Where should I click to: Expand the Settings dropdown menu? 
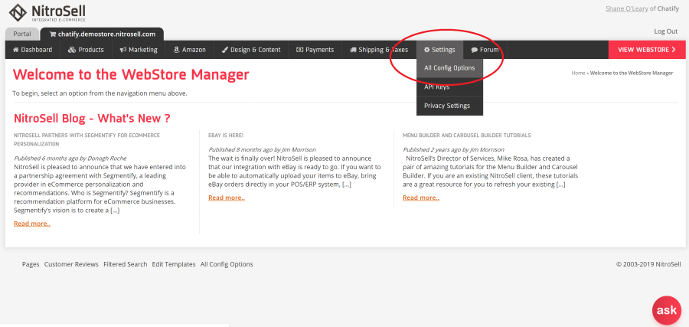pos(440,50)
